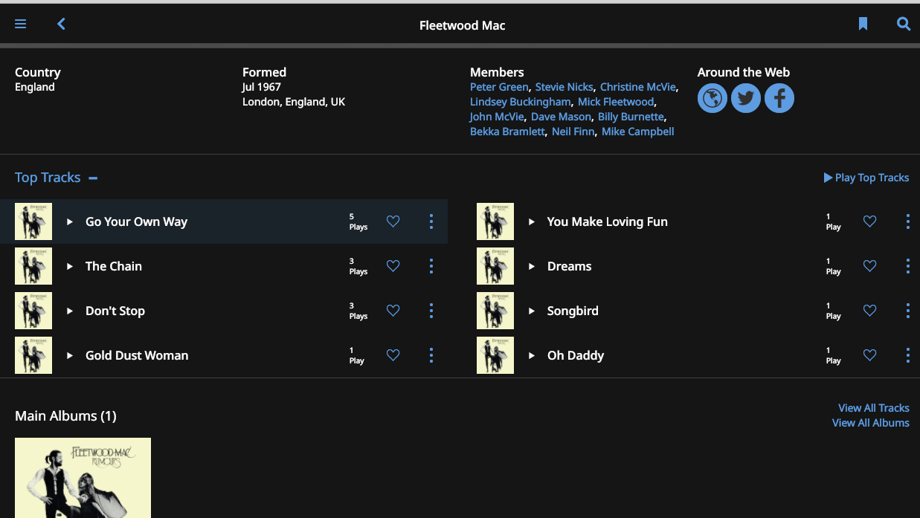Screen dimensions: 920x518
Task: Open Fleetwood Mac's website globe icon
Action: pos(712,98)
